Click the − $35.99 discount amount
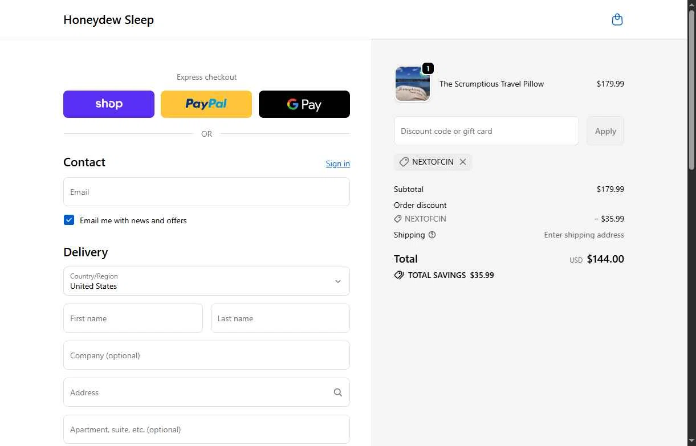The image size is (696, 446). pos(609,219)
